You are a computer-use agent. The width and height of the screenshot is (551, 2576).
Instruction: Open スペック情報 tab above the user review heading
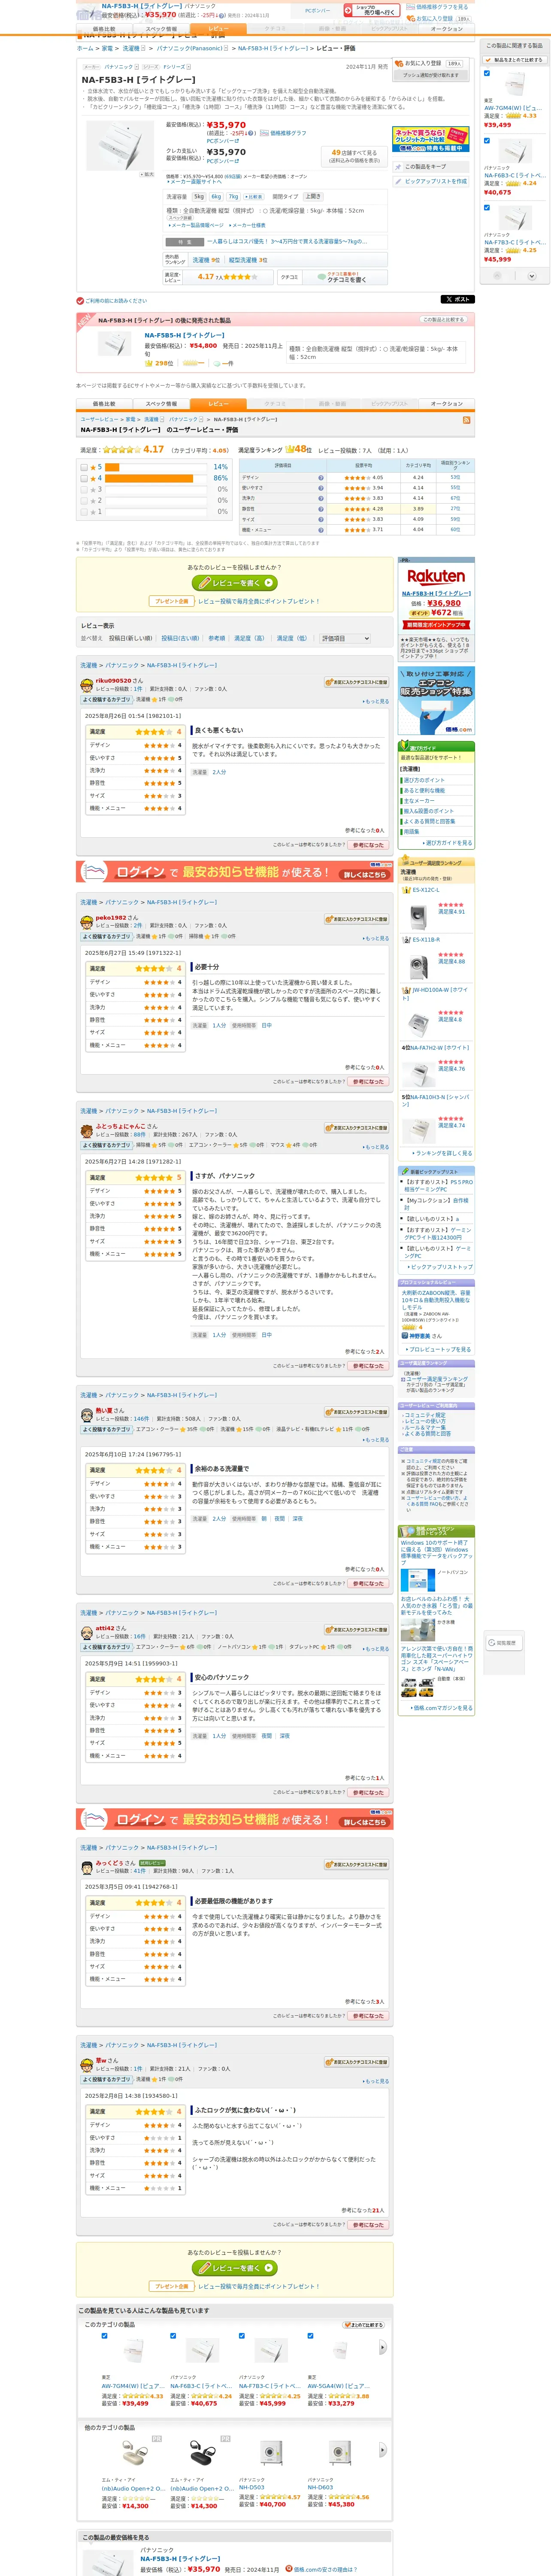coord(161,404)
